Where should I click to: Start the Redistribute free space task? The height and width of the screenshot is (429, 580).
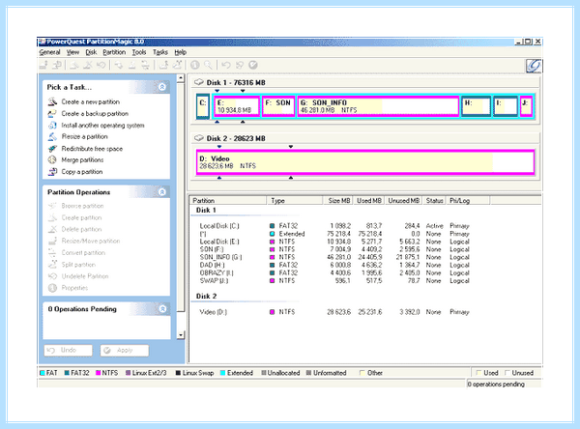point(85,149)
